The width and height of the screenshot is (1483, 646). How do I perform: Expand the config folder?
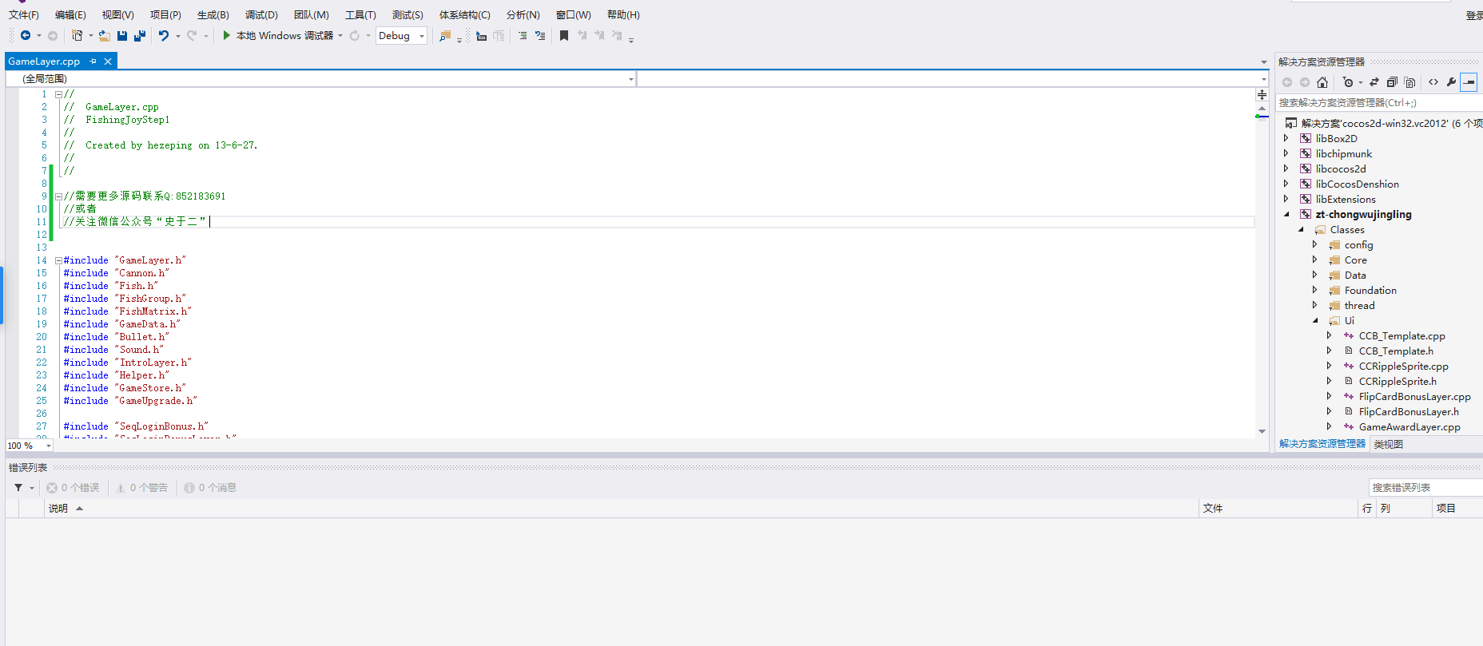coord(1315,244)
